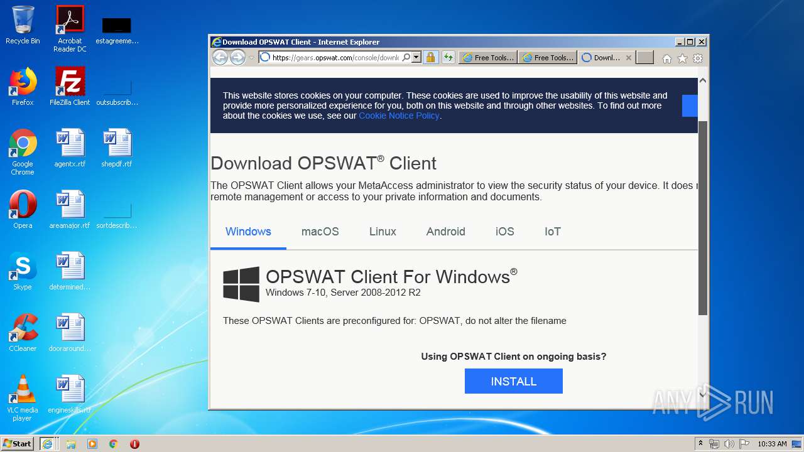Image resolution: width=804 pixels, height=452 pixels.
Task: Open engineskills.rtf document on desktop
Action: [x=70, y=394]
